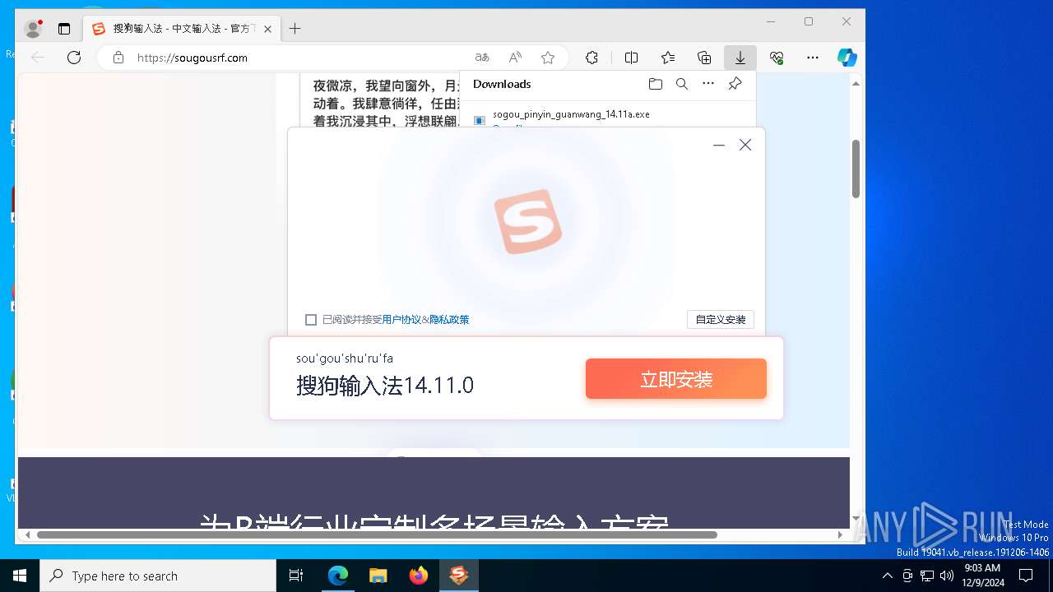The height and width of the screenshot is (592, 1053).
Task: Open the Favorites list
Action: (x=668, y=58)
